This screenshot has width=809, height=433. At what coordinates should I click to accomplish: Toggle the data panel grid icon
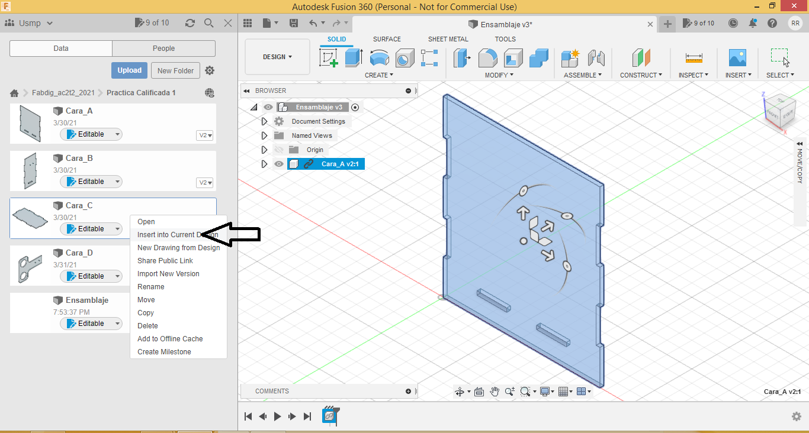click(248, 23)
